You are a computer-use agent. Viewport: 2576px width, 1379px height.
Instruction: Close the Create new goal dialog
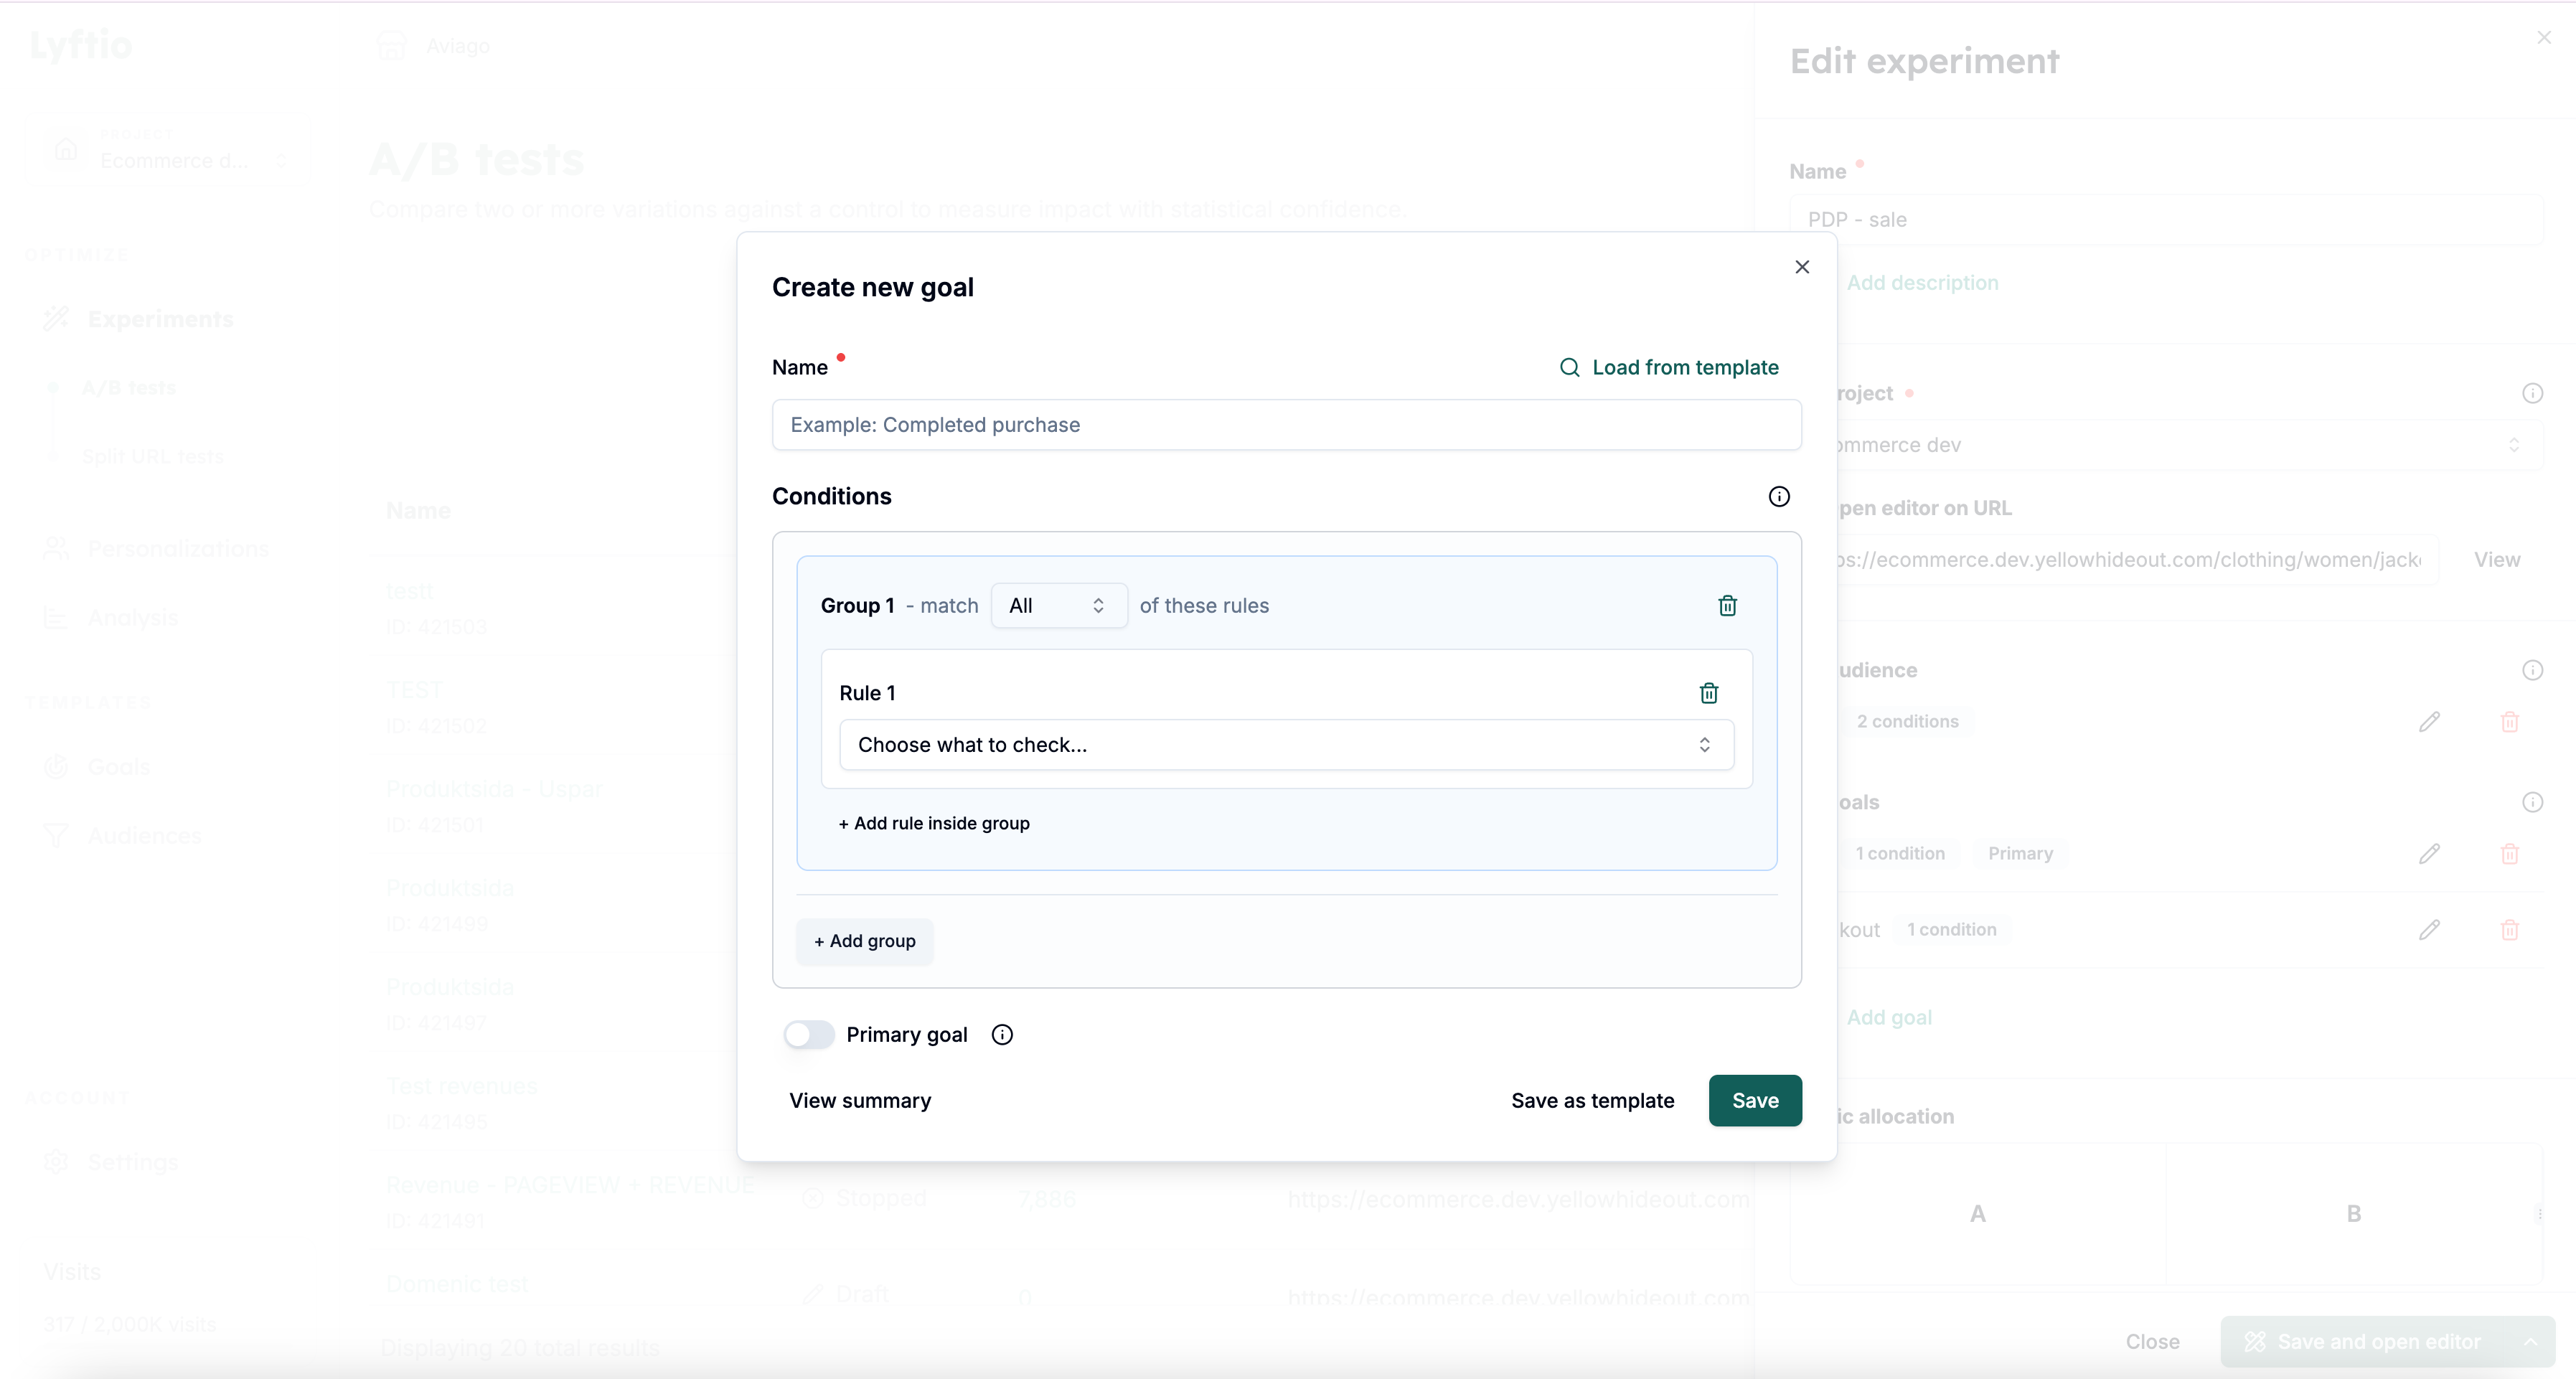pos(1802,267)
